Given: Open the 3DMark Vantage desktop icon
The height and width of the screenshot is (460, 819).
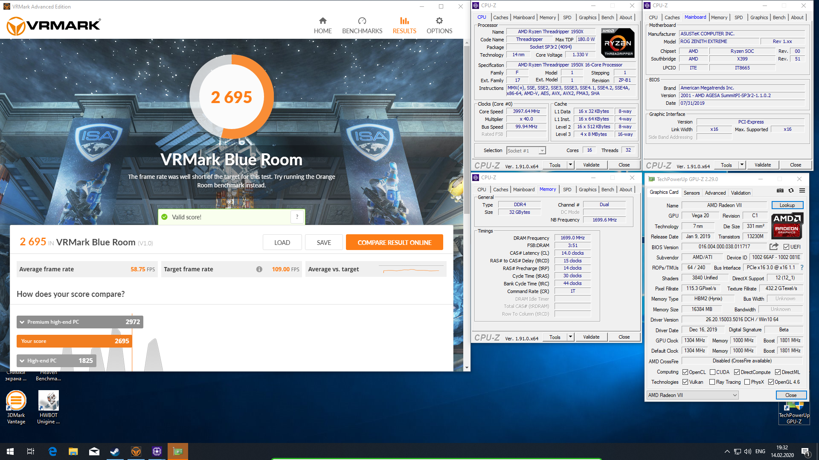Looking at the screenshot, I should [x=16, y=408].
